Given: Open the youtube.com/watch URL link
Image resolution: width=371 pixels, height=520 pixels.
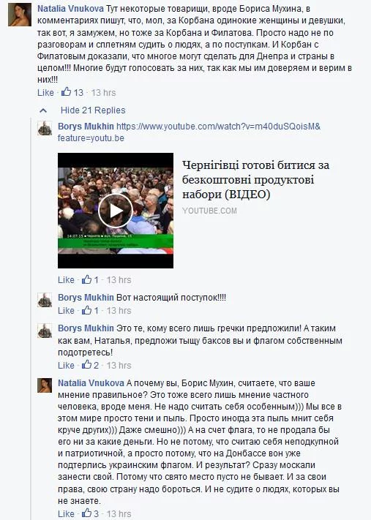Looking at the screenshot, I should (189, 132).
